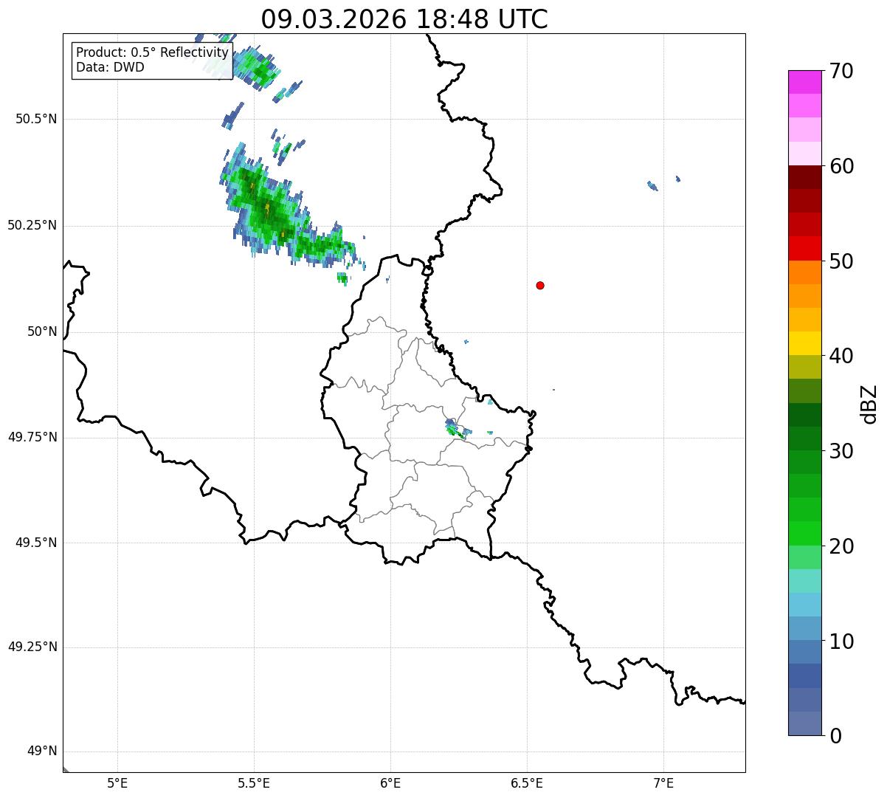
Task: Click the dark maroon colorbar swatch below 60
Action: pos(804,177)
